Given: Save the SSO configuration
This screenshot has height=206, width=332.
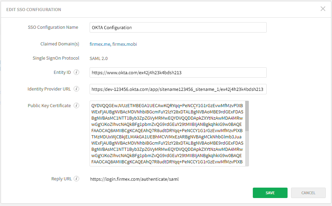Looking at the screenshot, I should point(270,193).
